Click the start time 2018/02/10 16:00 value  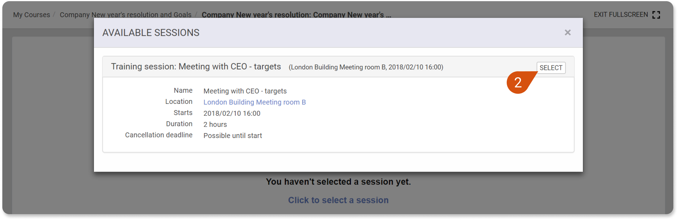(x=232, y=113)
